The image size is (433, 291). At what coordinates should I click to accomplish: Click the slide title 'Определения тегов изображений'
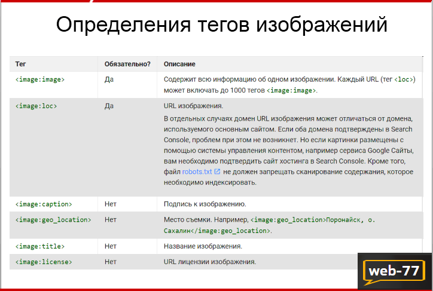[222, 24]
